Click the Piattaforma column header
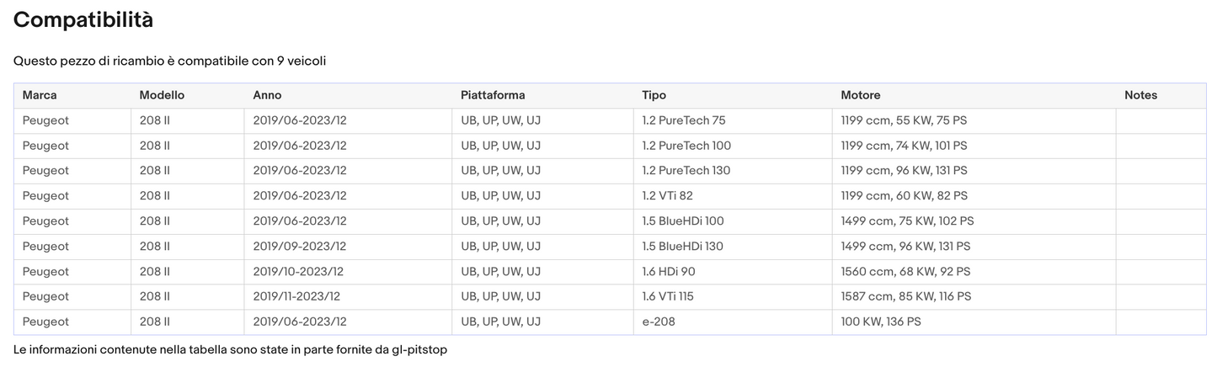Viewport: 1217px width, 367px height. coord(493,95)
